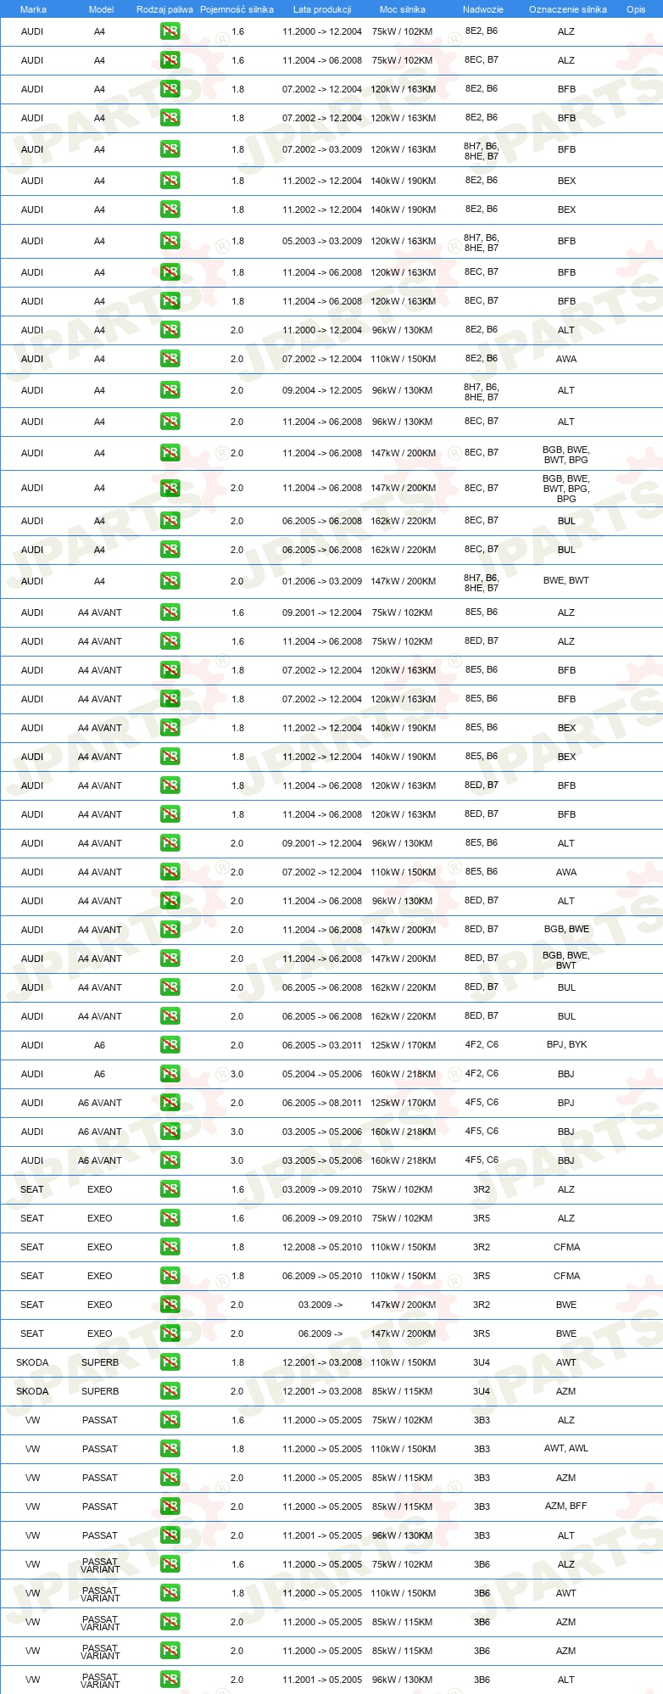
Task: Click the Moc silnika column header
Action: (x=402, y=9)
